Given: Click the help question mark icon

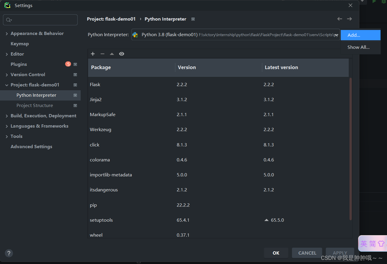Looking at the screenshot, I should [9, 253].
